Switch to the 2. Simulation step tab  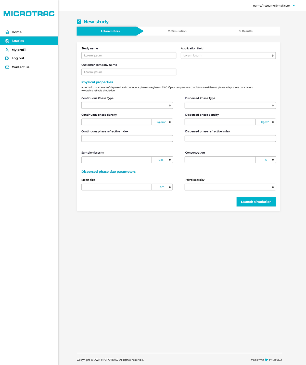(177, 31)
